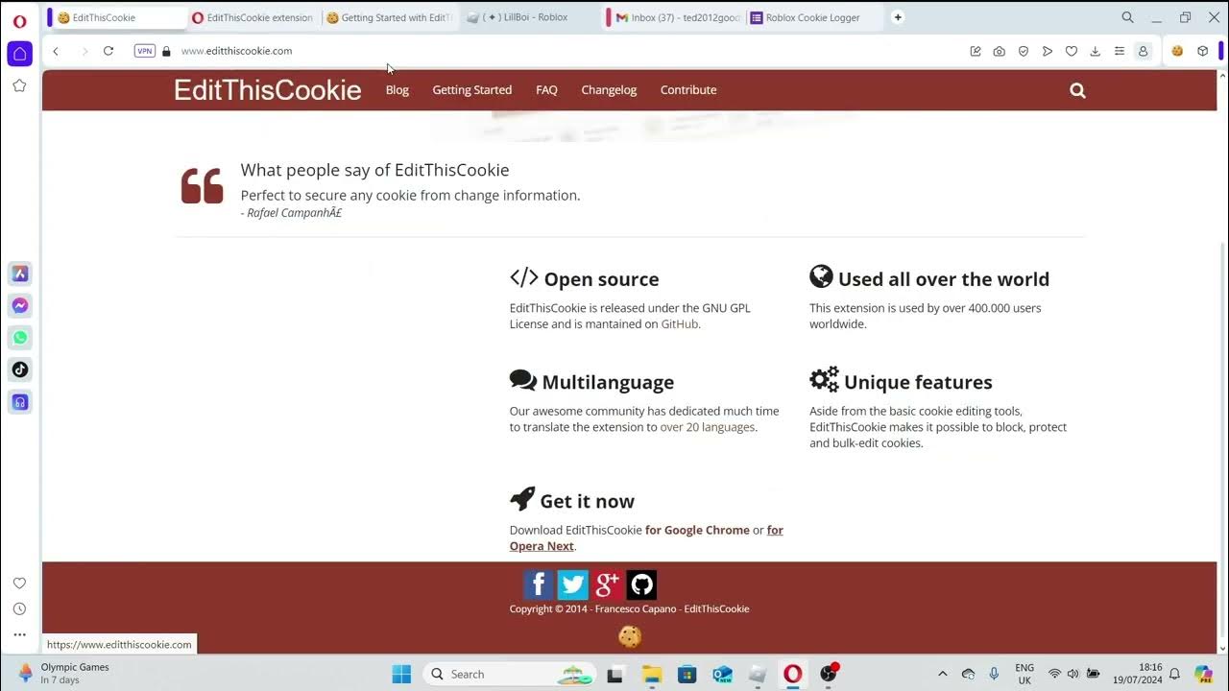Toggle the VPN badge in address bar
The height and width of the screenshot is (691, 1229).
point(144,51)
